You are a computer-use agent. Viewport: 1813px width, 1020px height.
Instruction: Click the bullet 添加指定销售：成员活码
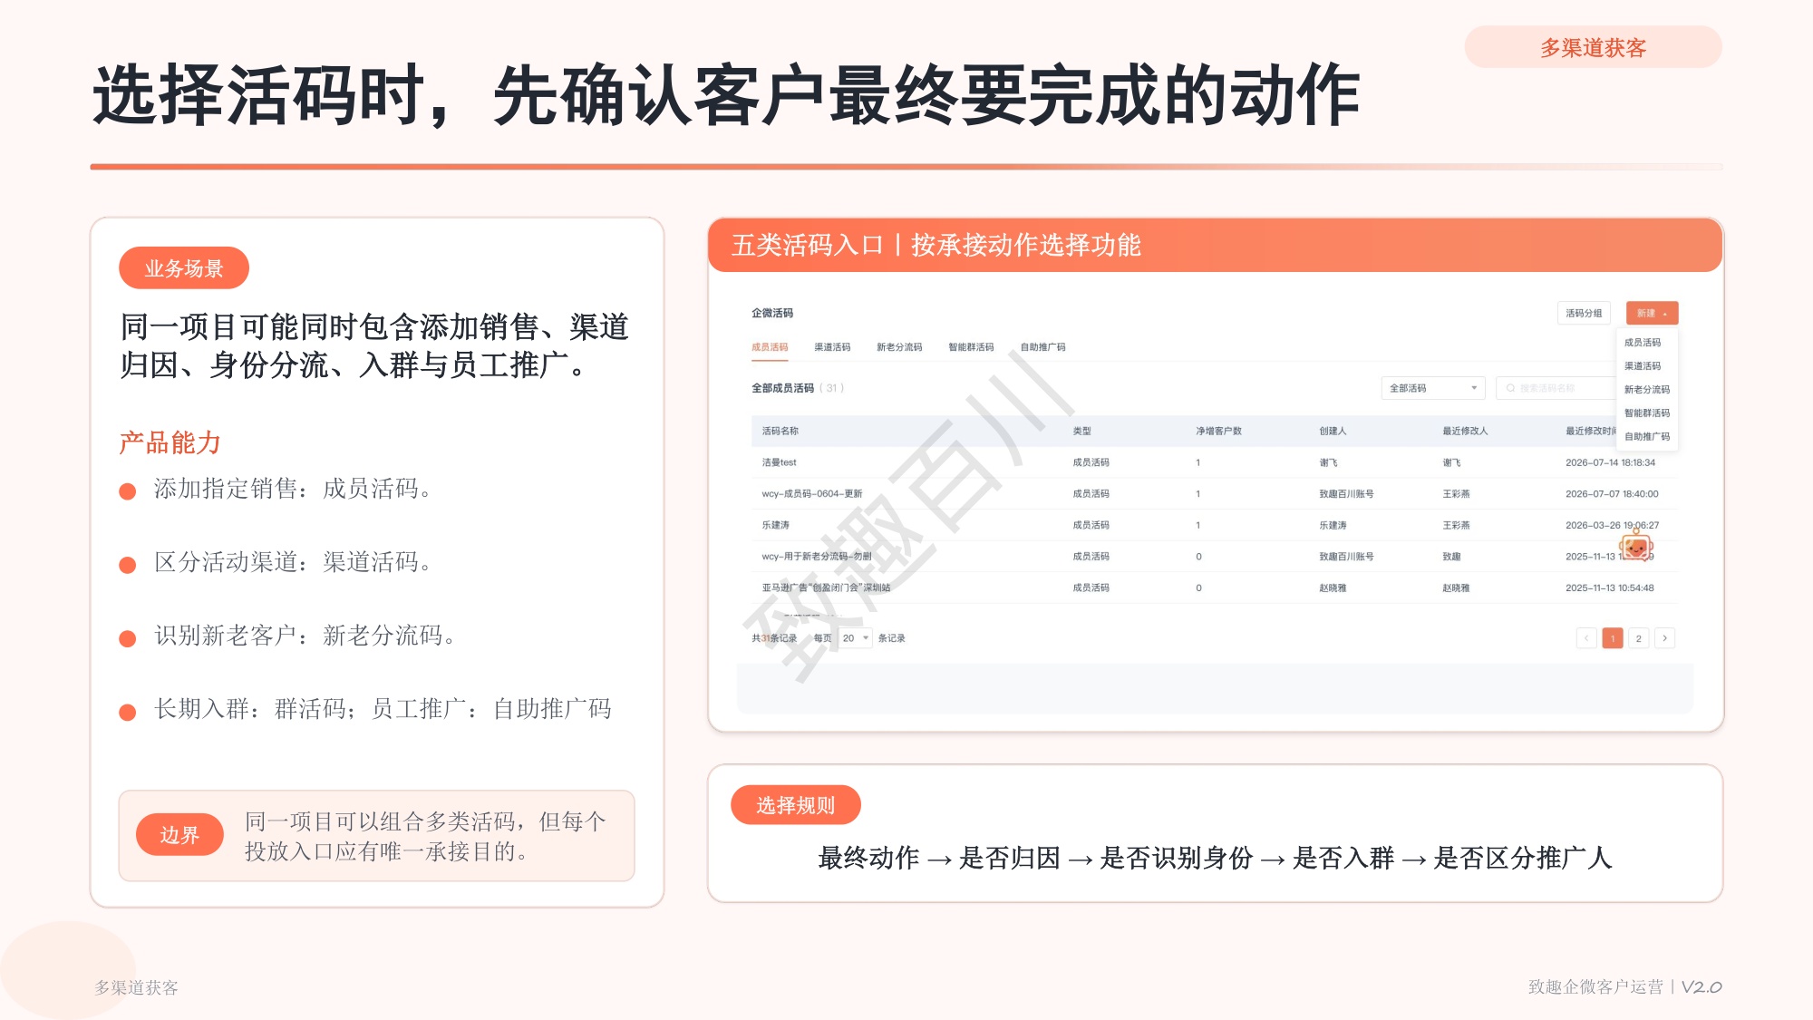292,489
